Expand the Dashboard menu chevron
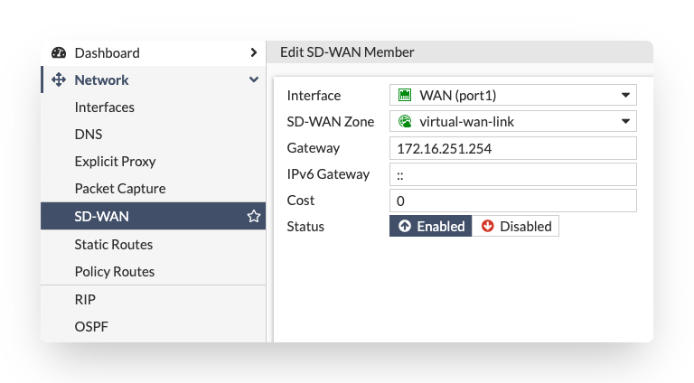Viewport: 694px width, 383px height. click(x=254, y=53)
